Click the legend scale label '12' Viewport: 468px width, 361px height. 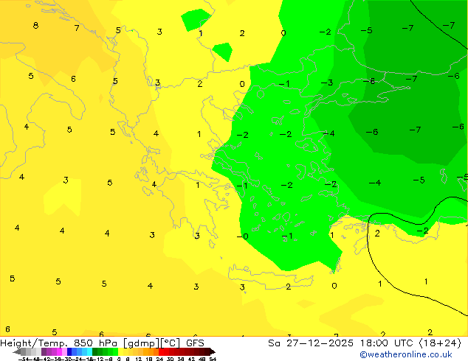coord(139,360)
